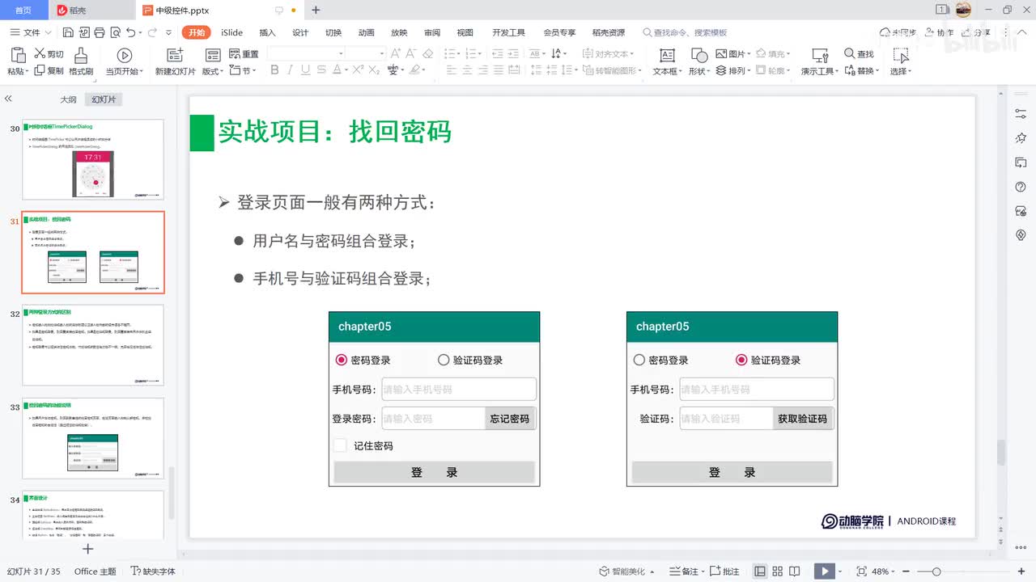Open the 文件 menu dropdown

pyautogui.click(x=31, y=32)
